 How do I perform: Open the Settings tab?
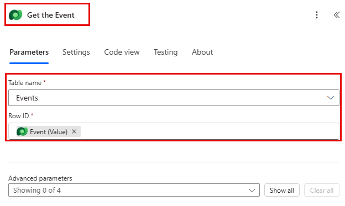76,52
